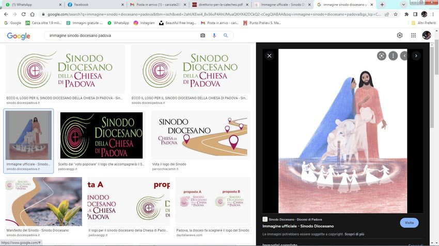This screenshot has height=246, width=439.
Task: Open the Beautiful Free Images bookmark
Action: pyautogui.click(x=178, y=23)
